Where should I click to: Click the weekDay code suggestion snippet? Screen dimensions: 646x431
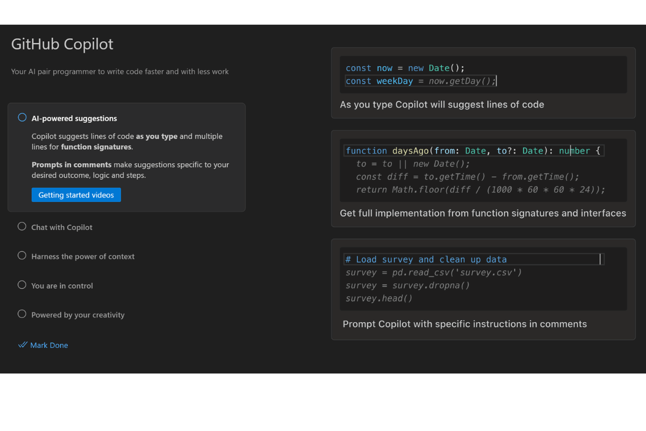click(x=420, y=81)
